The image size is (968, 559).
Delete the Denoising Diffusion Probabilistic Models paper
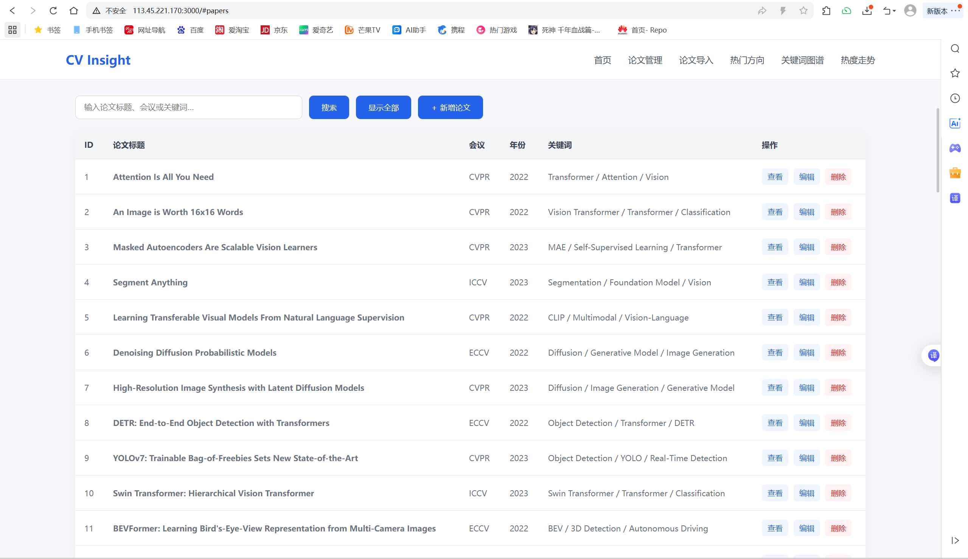click(838, 353)
